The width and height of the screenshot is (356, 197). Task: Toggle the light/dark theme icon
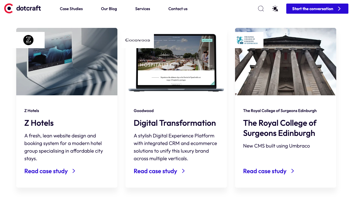click(x=275, y=9)
